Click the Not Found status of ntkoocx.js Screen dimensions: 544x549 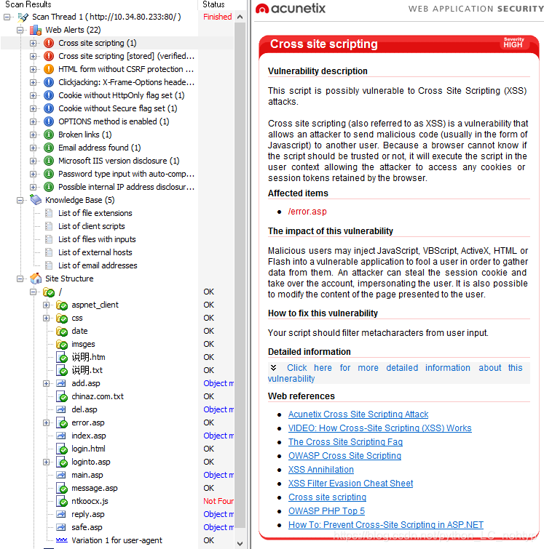pyautogui.click(x=218, y=502)
